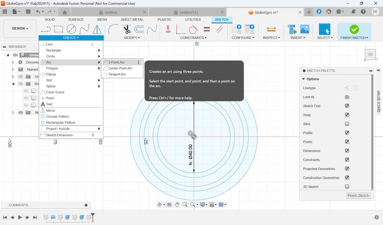Open the Measure tool icon
The width and height of the screenshot is (383, 225).
pos(271,29)
